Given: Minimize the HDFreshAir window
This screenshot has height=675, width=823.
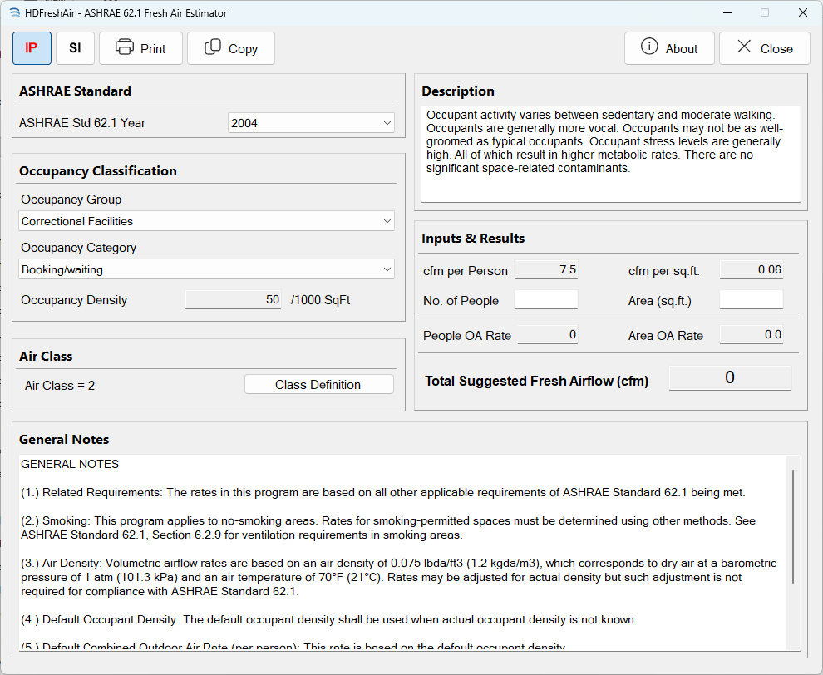Looking at the screenshot, I should coord(727,12).
